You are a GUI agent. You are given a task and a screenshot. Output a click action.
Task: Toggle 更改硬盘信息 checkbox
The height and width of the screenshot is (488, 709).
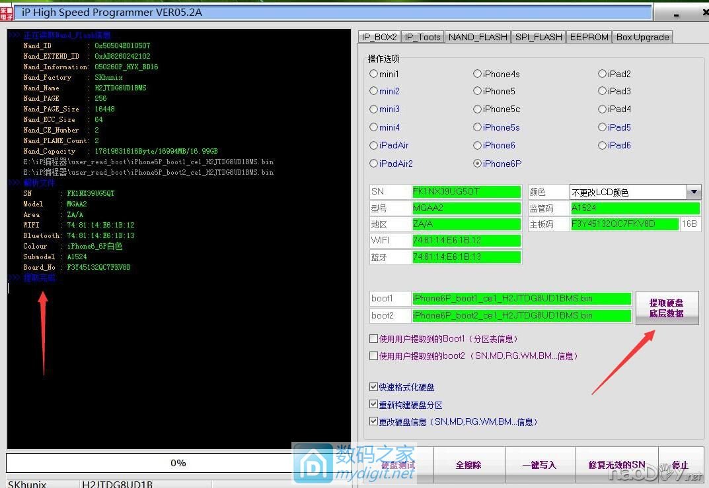(374, 421)
